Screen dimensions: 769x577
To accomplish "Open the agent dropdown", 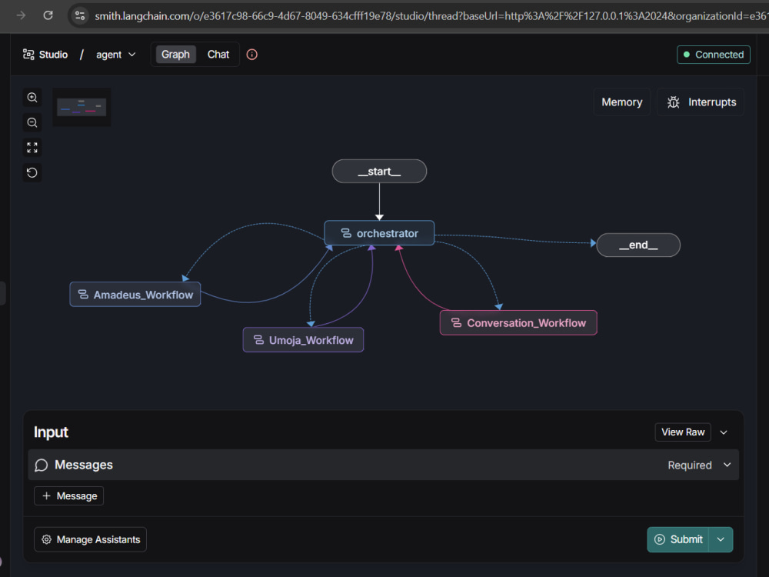I will click(116, 55).
